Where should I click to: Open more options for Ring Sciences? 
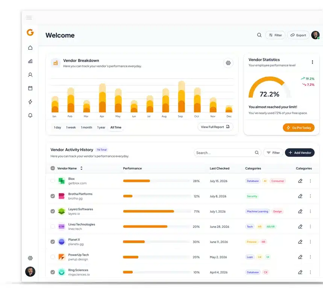tap(310, 272)
